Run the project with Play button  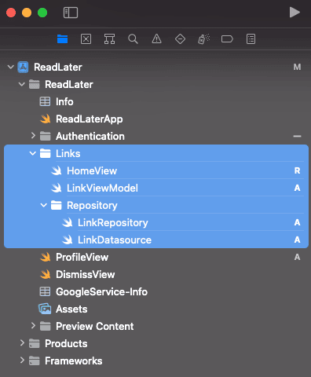(295, 13)
